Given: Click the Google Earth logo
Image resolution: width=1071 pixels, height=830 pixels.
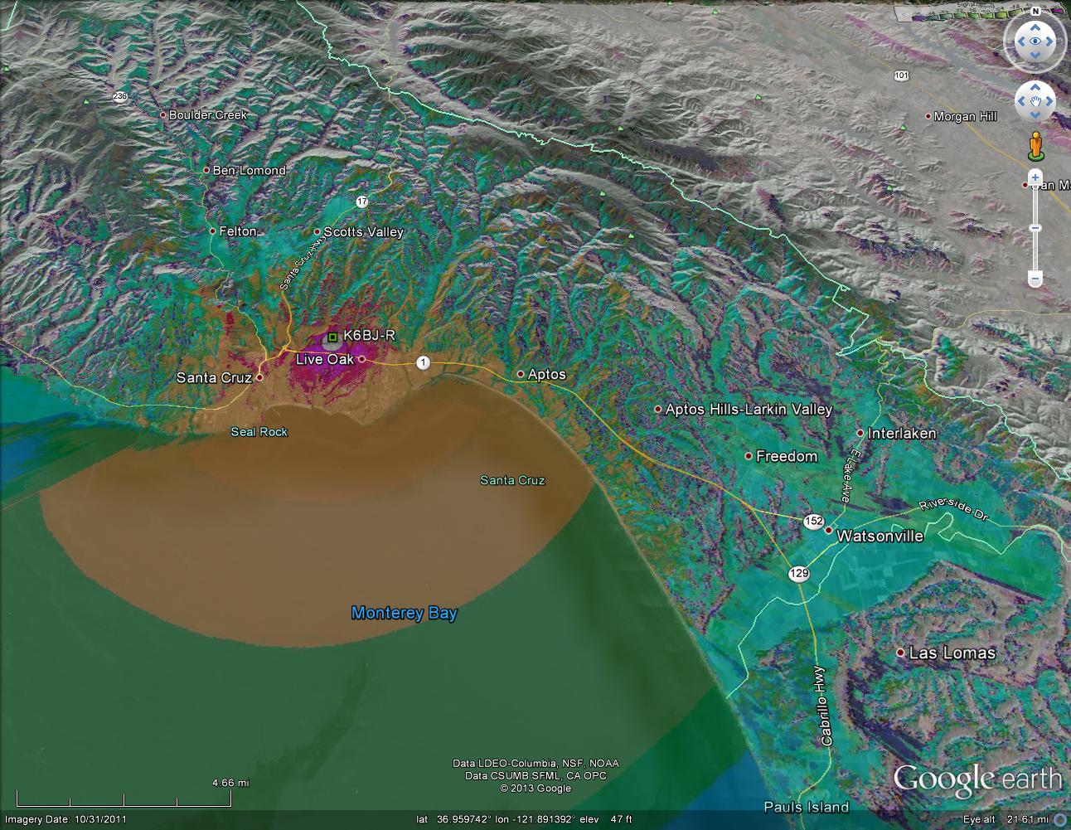Looking at the screenshot, I should pyautogui.click(x=976, y=779).
